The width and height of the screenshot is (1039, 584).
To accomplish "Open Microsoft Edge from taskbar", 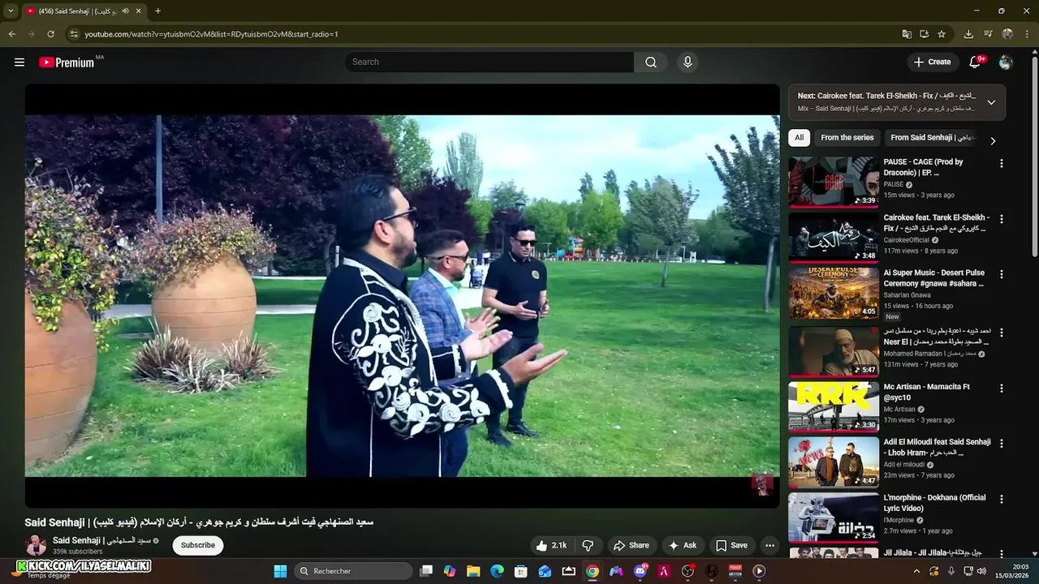I will click(497, 571).
